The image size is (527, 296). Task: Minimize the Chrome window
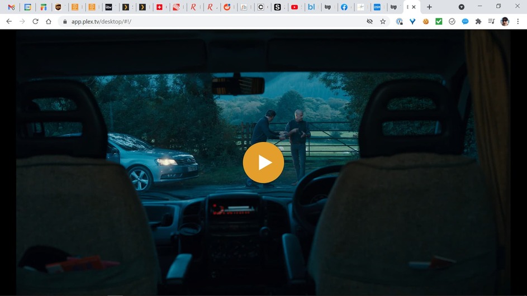[x=479, y=6]
